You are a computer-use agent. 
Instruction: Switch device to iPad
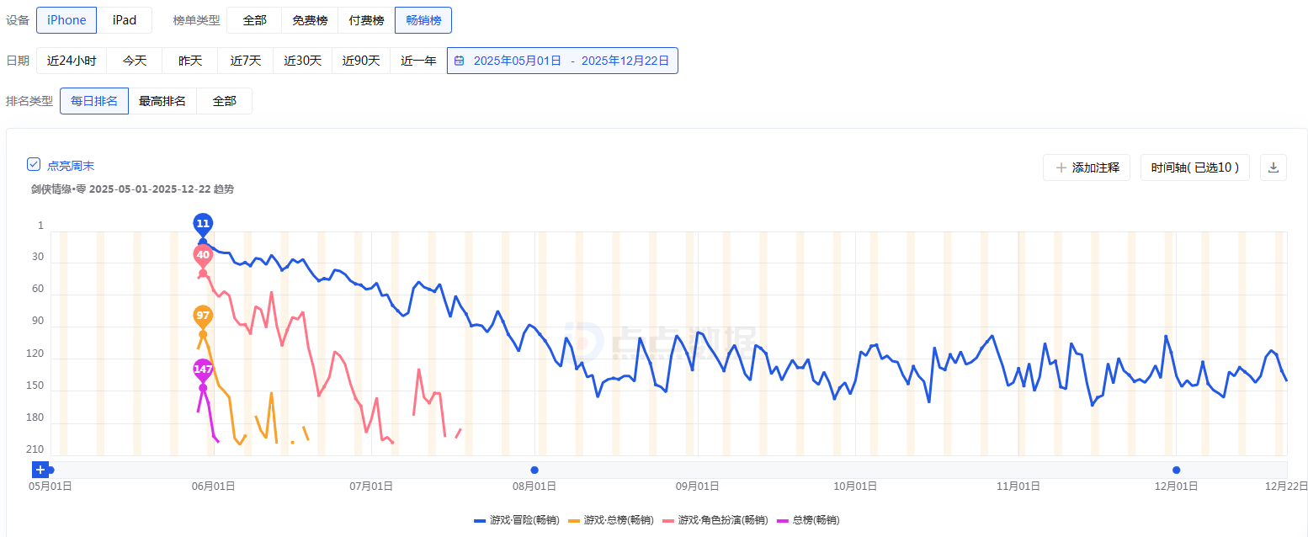(x=125, y=20)
